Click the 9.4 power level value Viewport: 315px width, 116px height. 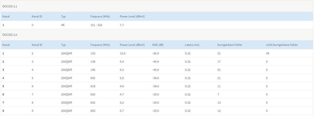[122, 62]
